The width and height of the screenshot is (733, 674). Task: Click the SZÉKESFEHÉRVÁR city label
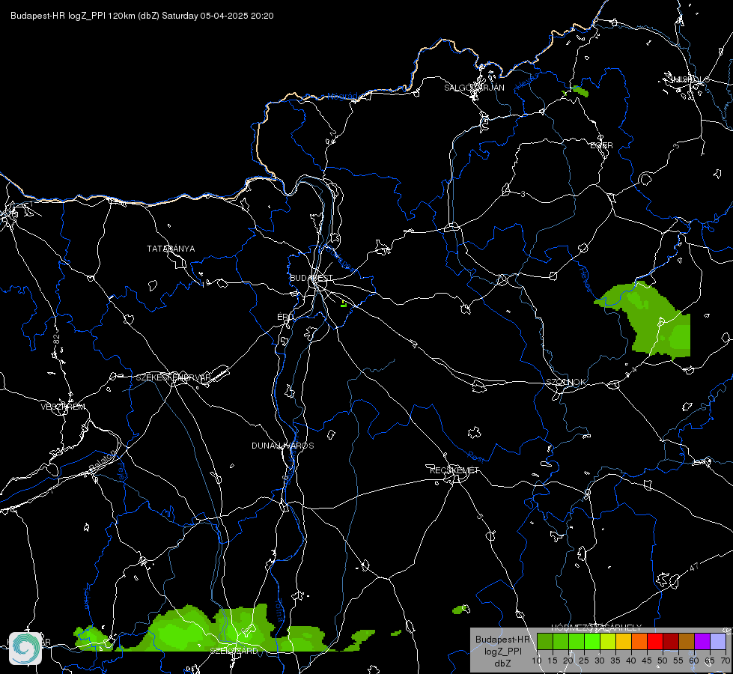tap(174, 377)
